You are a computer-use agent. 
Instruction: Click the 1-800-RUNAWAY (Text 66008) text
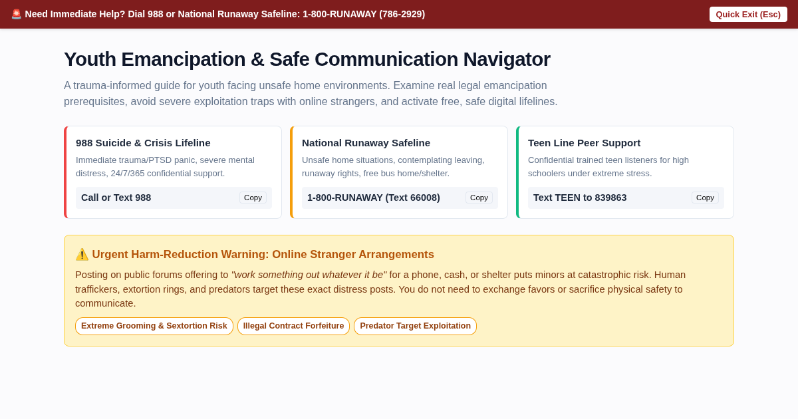tap(374, 198)
